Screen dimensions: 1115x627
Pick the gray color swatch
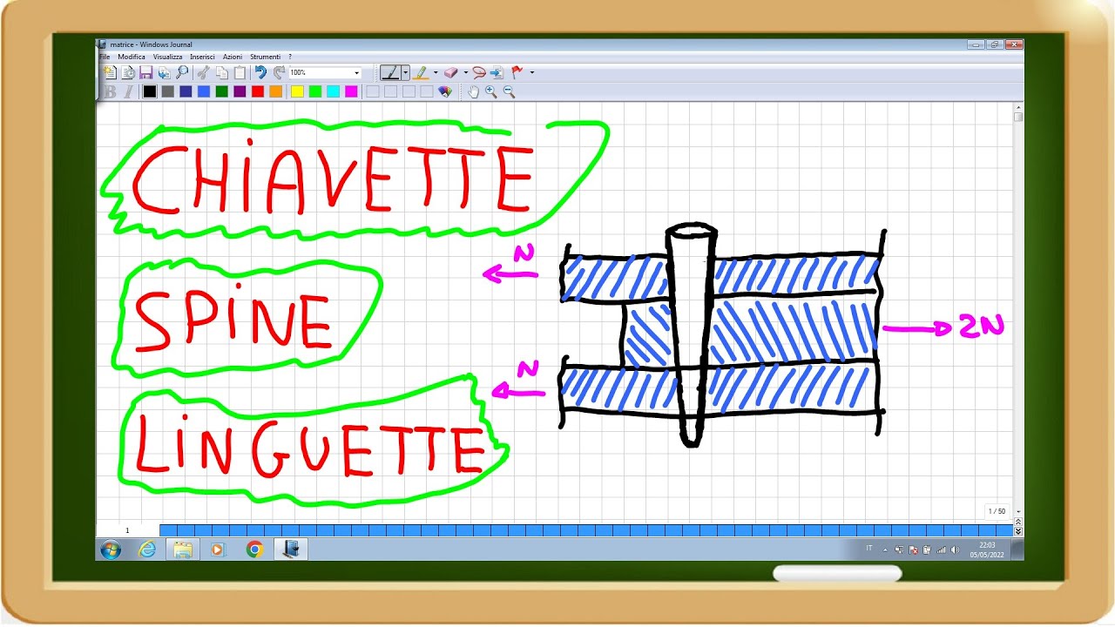[167, 91]
